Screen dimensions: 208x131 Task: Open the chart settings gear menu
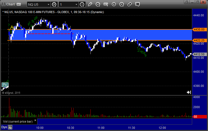click(x=54, y=5)
